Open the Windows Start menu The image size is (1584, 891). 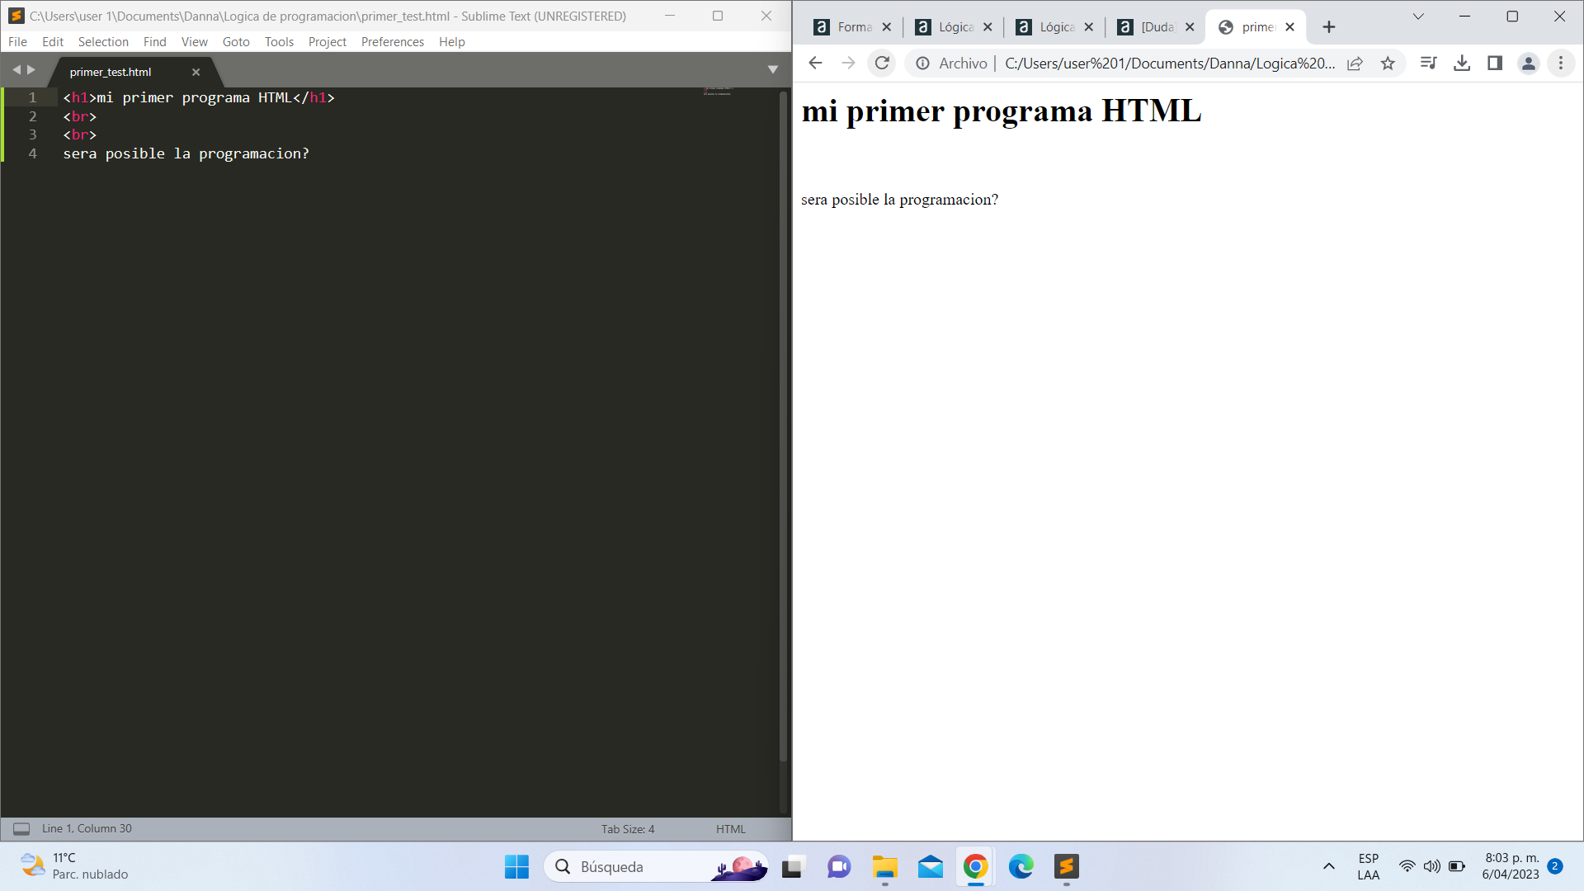[517, 867]
